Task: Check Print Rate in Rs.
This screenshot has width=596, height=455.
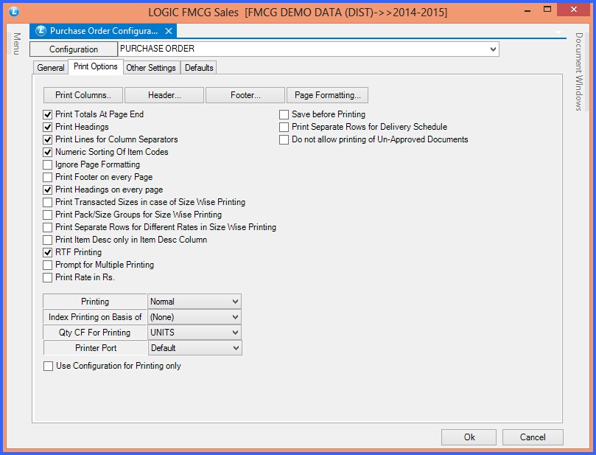Action: [47, 278]
